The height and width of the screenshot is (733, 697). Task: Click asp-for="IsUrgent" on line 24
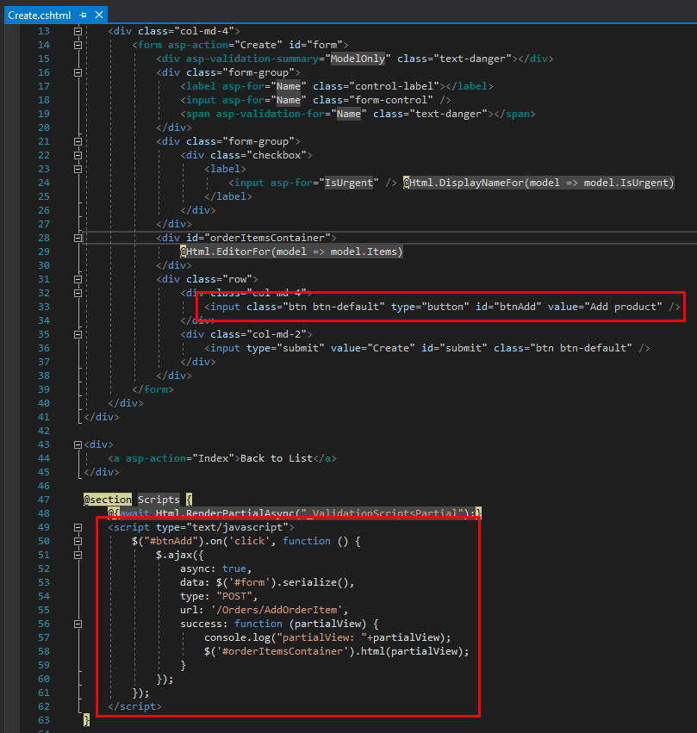(325, 183)
